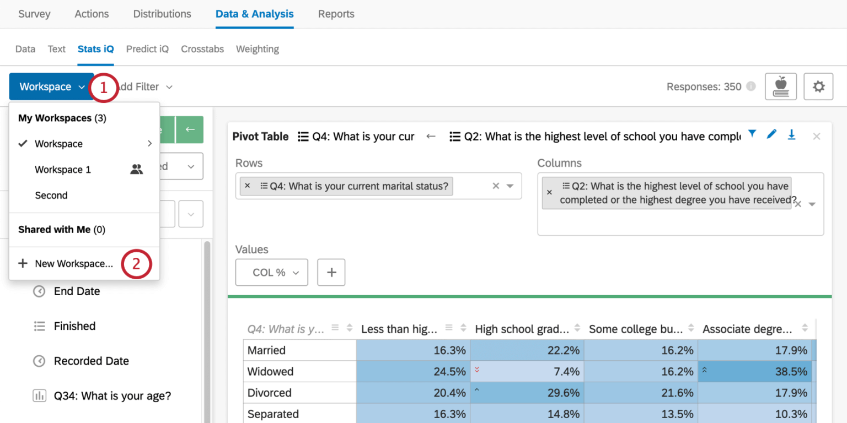Viewport: 847px width, 423px height.
Task: Click the back arrow between pivot table questions
Action: pos(431,137)
